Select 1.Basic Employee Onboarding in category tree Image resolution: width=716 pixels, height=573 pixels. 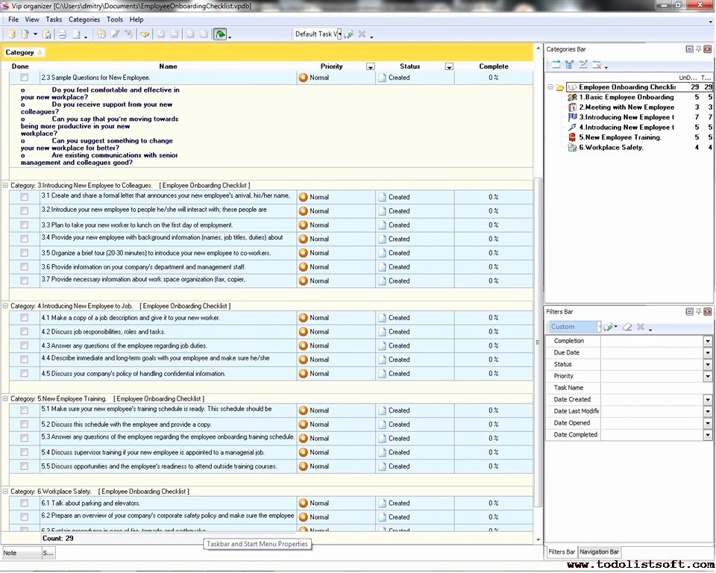(x=626, y=97)
